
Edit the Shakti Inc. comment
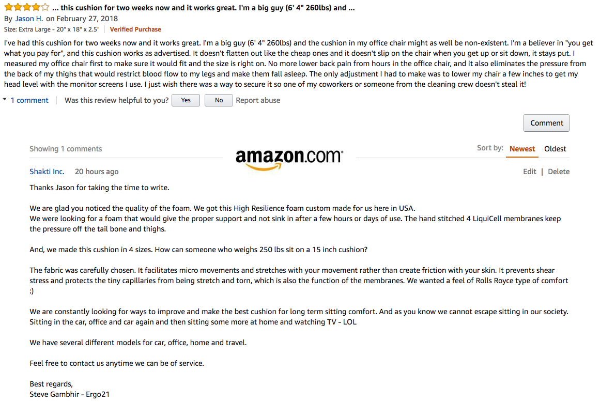pos(530,172)
